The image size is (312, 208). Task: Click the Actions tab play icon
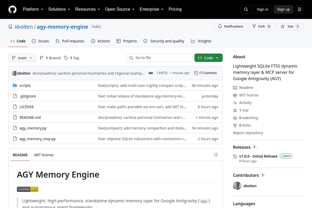click(93, 41)
